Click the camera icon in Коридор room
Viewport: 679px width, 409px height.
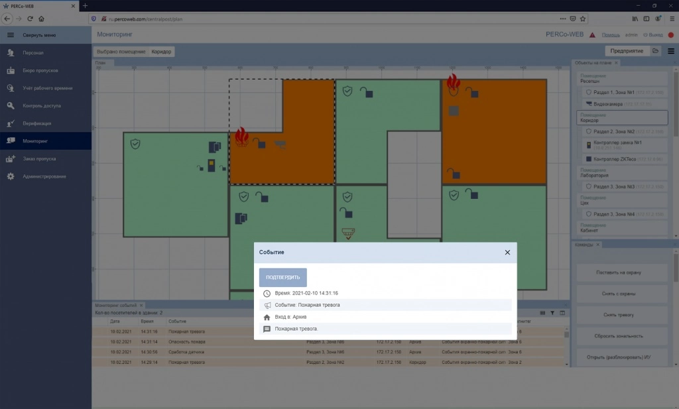[280, 144]
